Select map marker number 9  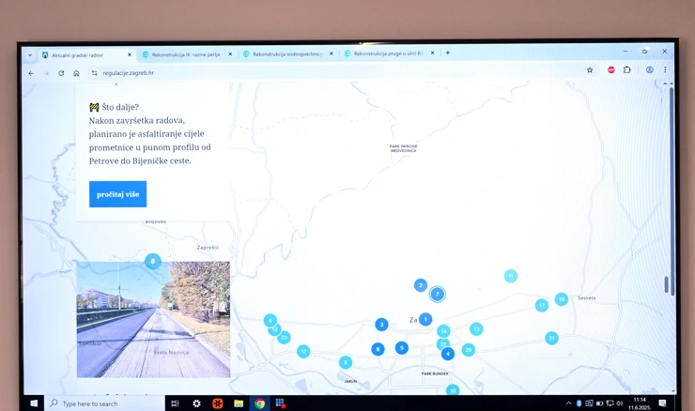270,320
